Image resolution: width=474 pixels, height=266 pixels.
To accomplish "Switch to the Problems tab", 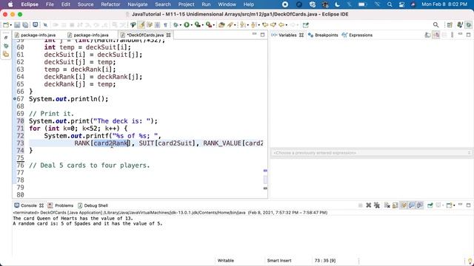I will click(61, 205).
